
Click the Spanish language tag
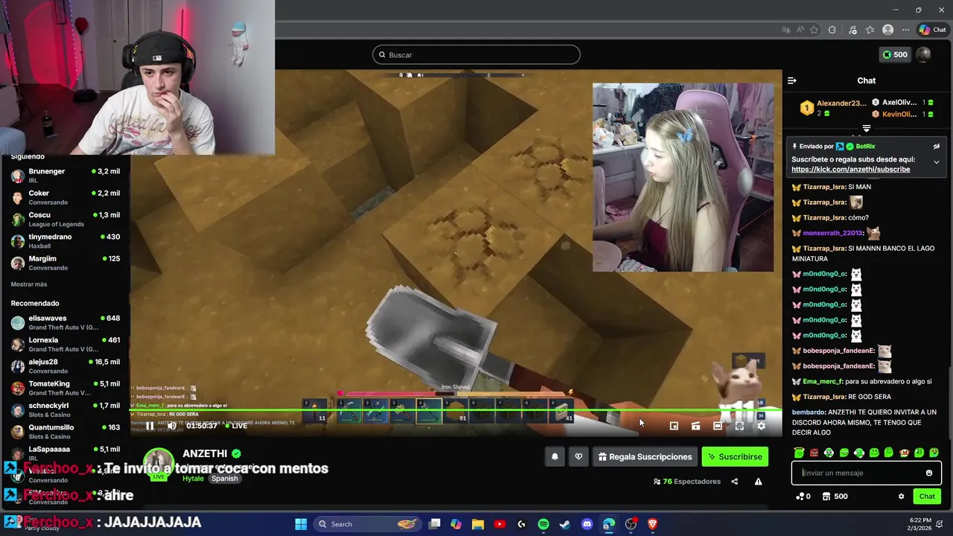coord(224,479)
